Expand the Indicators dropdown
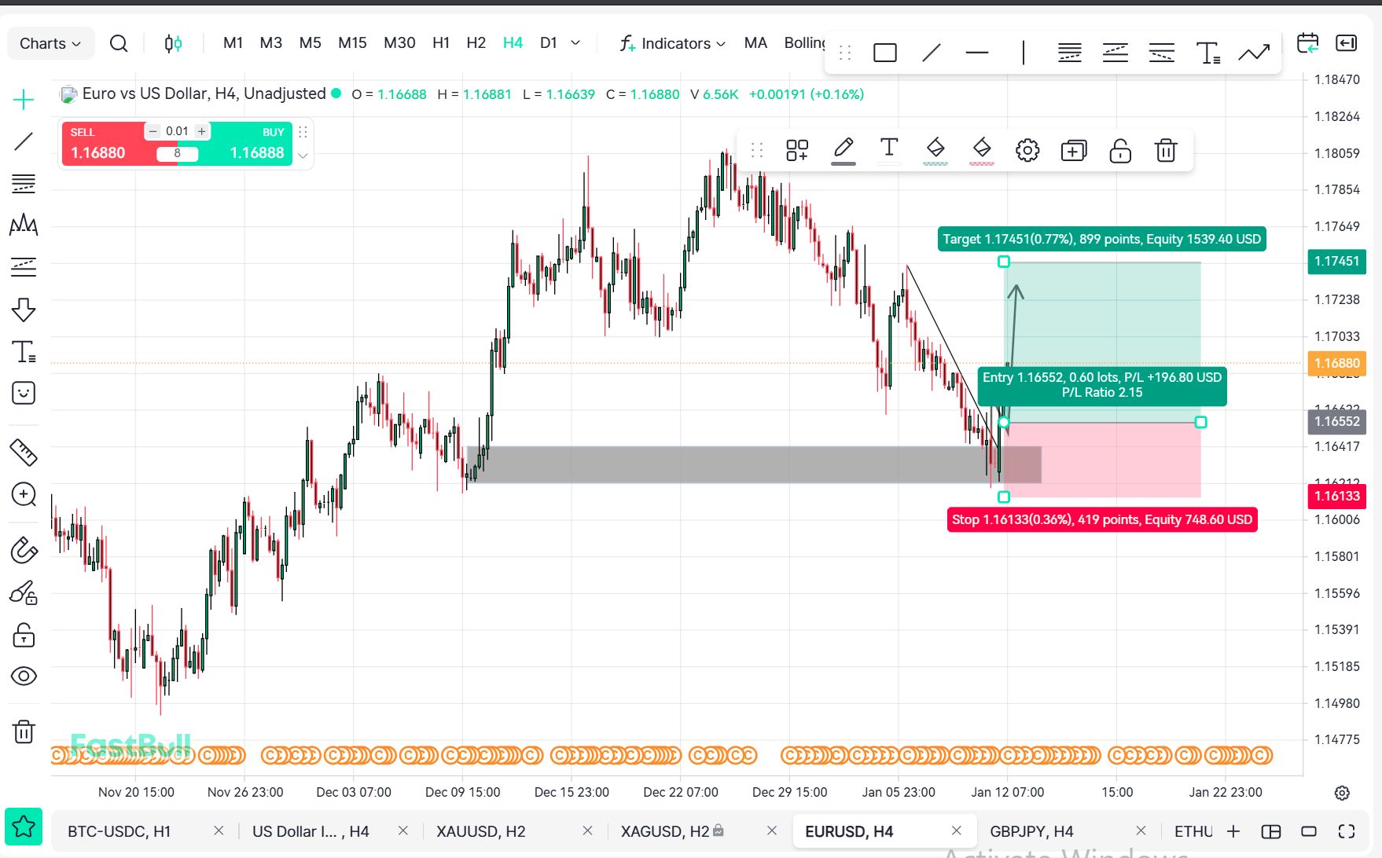Viewport: 1382px width, 858px height. (673, 43)
